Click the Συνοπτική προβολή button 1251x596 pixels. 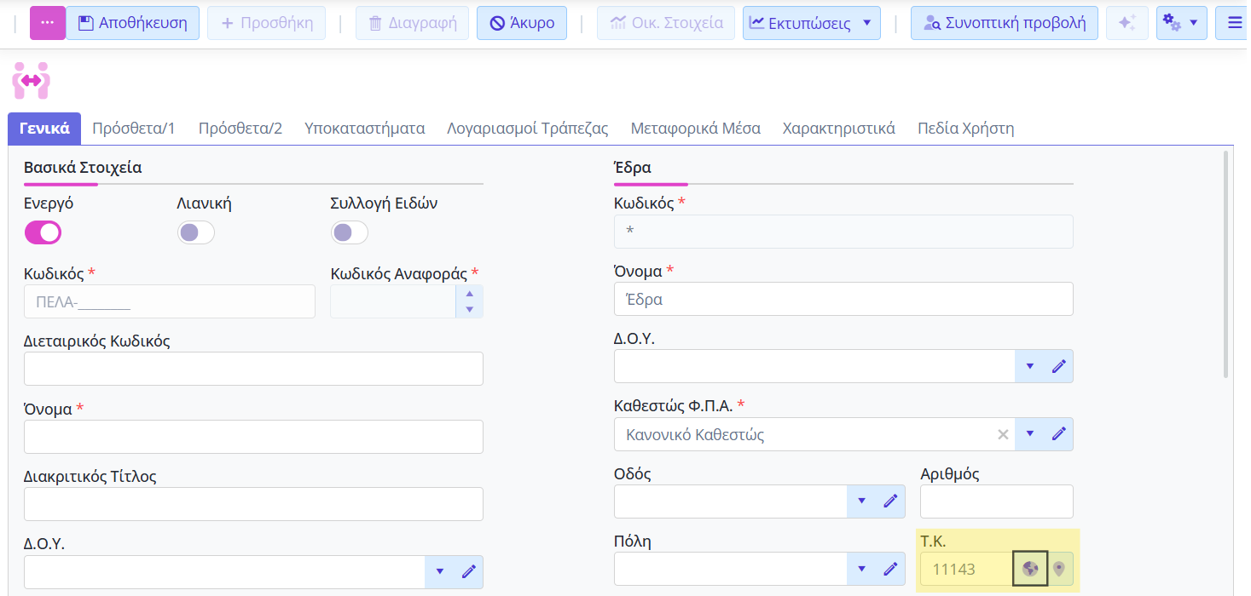(1004, 23)
